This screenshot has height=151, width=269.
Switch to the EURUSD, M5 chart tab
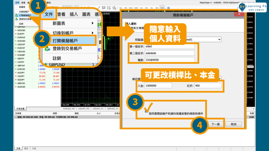pos(69,109)
